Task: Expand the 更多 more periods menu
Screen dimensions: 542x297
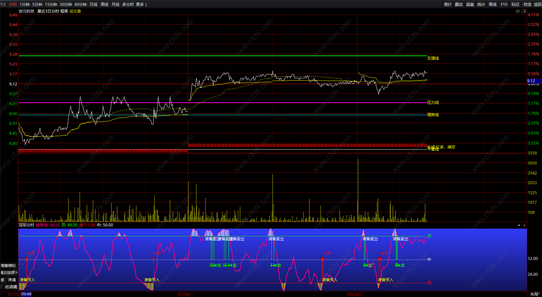Action: pos(142,5)
